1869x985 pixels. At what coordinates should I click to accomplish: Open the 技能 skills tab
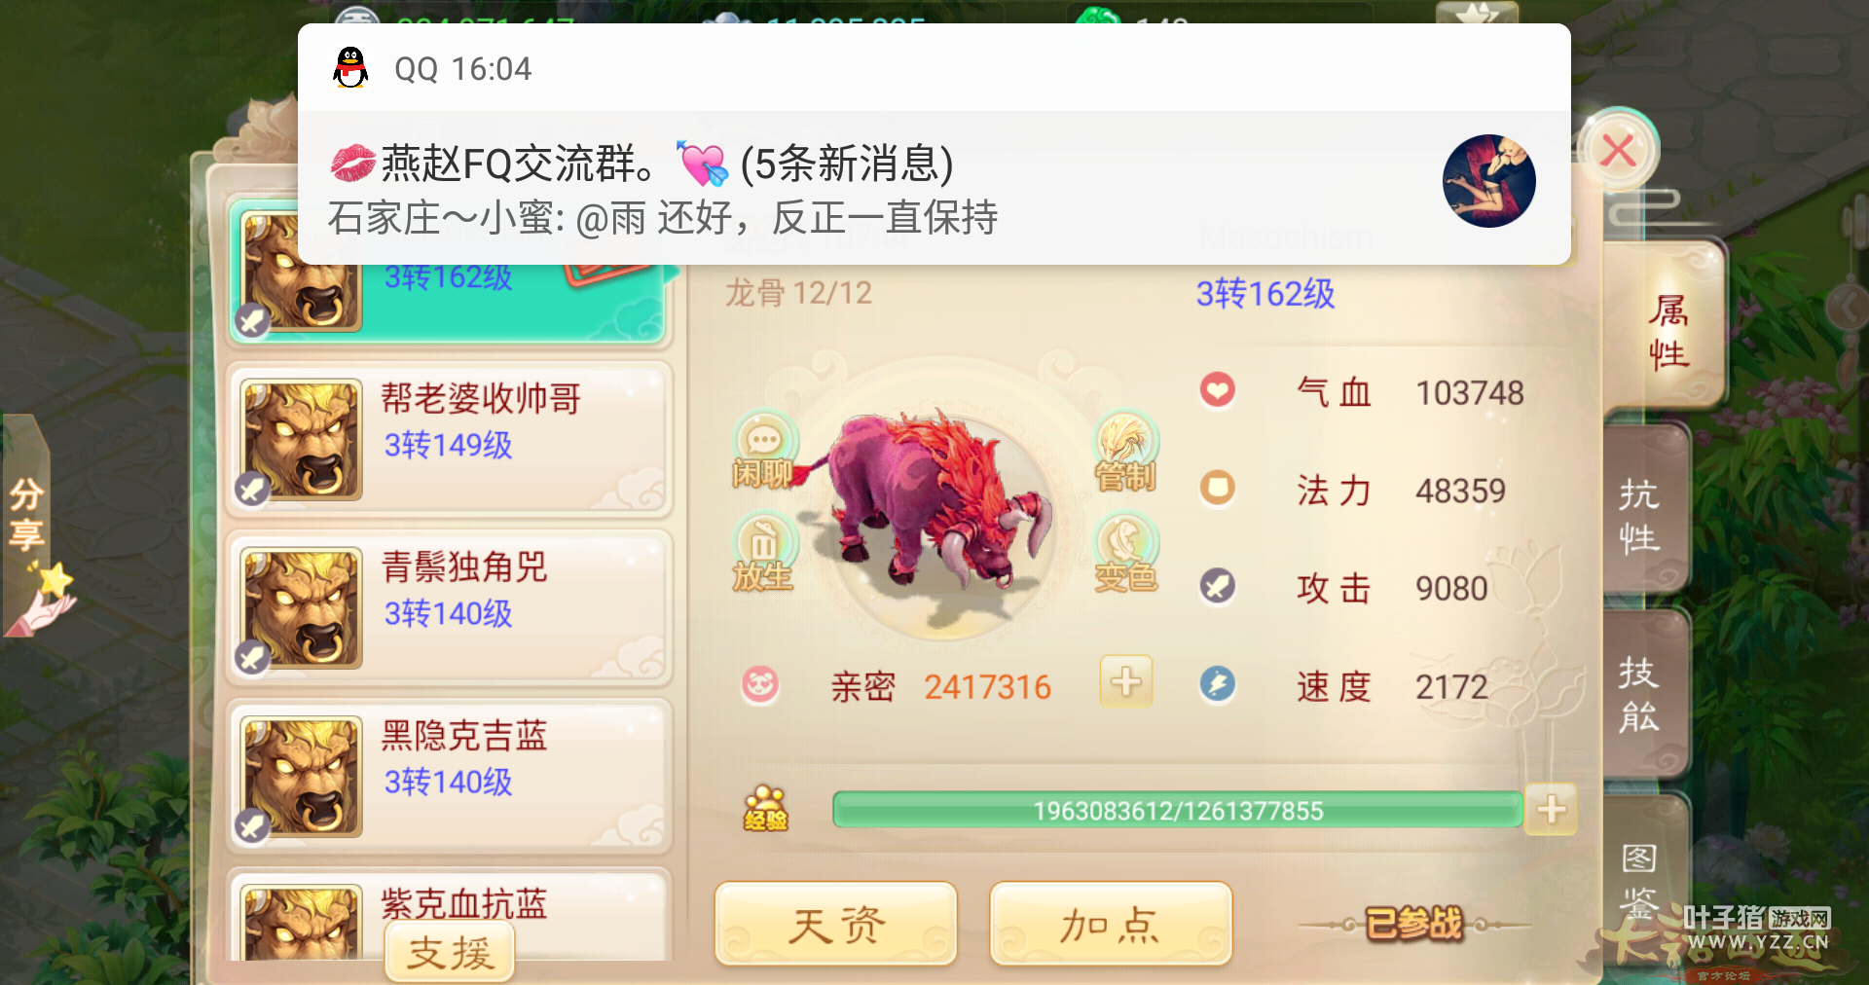(1643, 695)
